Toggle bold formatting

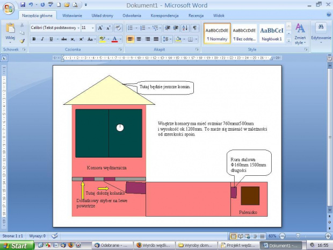[x=34, y=39]
